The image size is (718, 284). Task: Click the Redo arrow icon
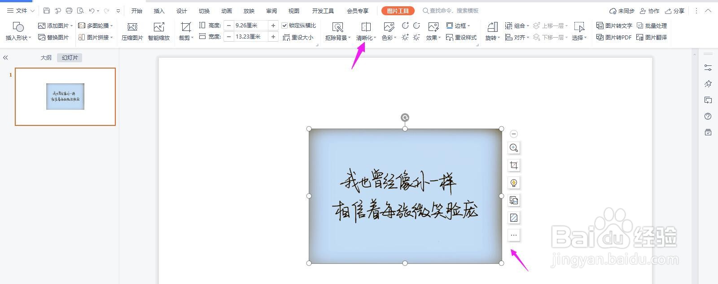point(107,10)
